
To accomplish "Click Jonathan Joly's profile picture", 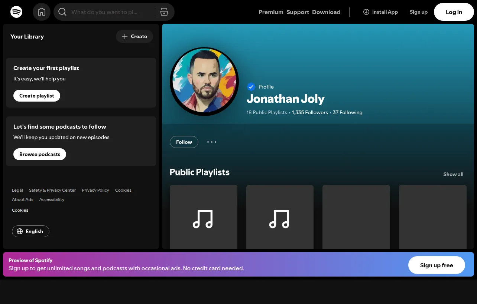I will pyautogui.click(x=204, y=82).
